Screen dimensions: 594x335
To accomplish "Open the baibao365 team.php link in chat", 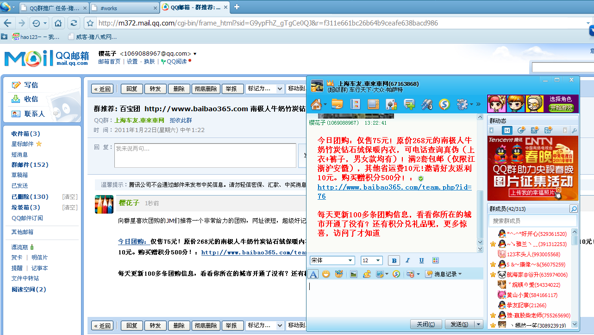I will click(x=394, y=187).
